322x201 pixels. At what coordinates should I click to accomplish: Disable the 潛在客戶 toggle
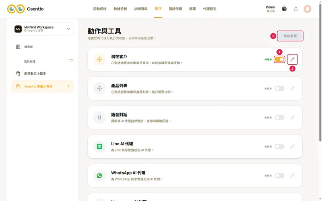coord(279,59)
